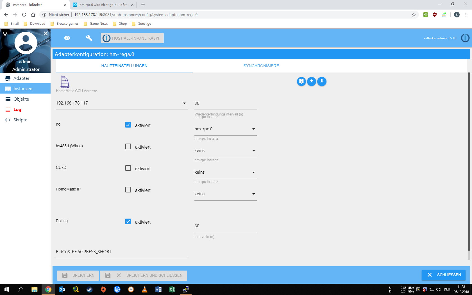Click Speichern und Schliessen button
This screenshot has width=472, height=295.
pos(144,275)
